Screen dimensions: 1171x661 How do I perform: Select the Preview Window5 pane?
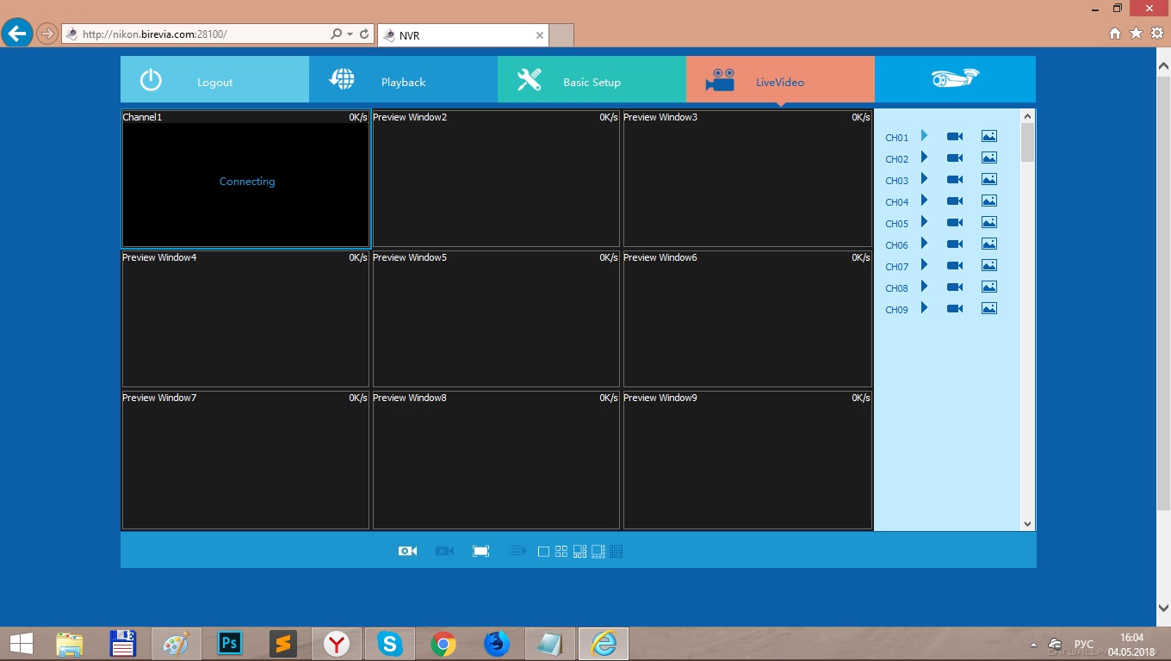coord(496,320)
